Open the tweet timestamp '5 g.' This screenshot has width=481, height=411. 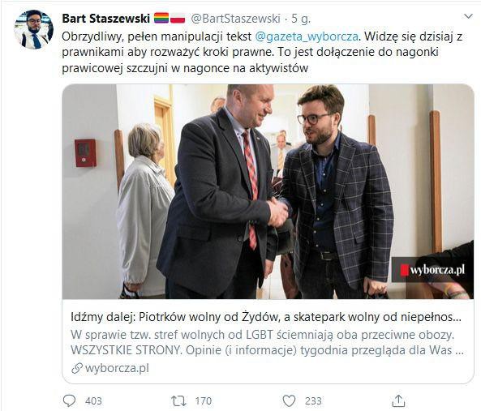click(x=301, y=19)
